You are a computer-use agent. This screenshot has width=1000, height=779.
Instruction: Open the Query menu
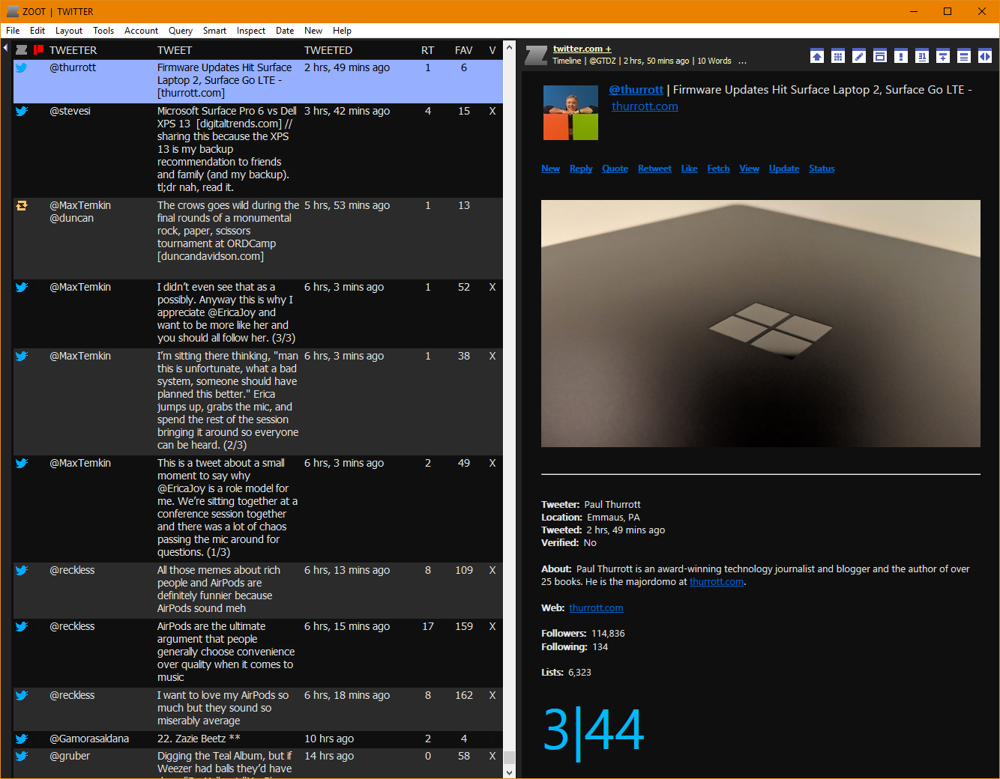(181, 31)
